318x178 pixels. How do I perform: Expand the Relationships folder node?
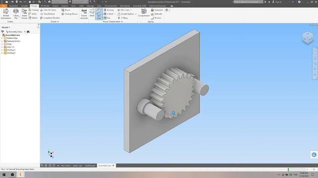pos(2,38)
